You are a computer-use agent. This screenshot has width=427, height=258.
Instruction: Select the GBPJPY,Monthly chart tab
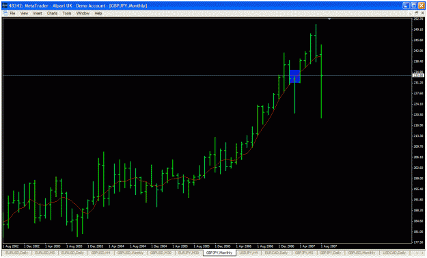tap(219, 253)
